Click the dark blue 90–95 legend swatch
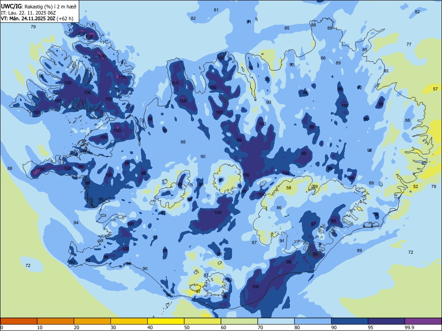Viewport: 442px width, 331px height. pos(350,321)
